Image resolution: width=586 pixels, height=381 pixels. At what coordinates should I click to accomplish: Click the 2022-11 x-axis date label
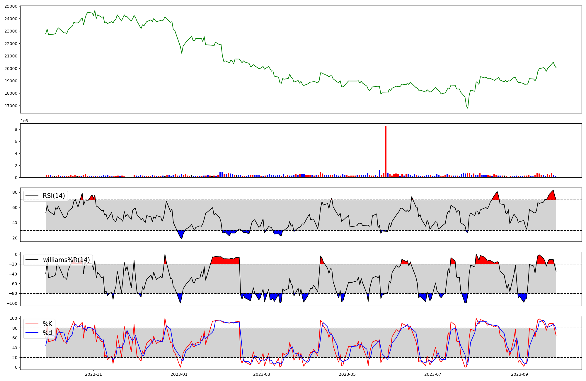[93, 374]
